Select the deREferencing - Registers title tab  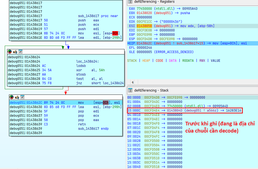click(x=154, y=2)
